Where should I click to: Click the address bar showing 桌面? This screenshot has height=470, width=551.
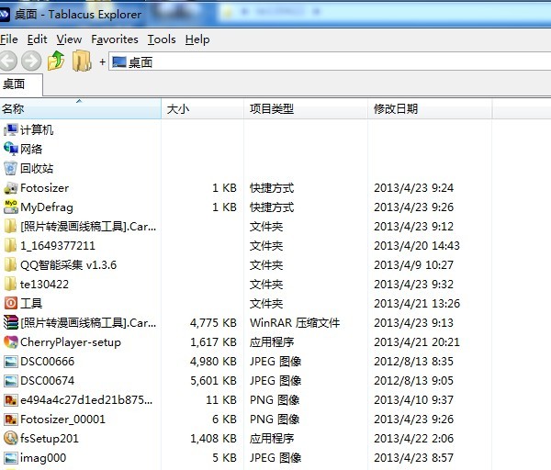tap(330, 62)
